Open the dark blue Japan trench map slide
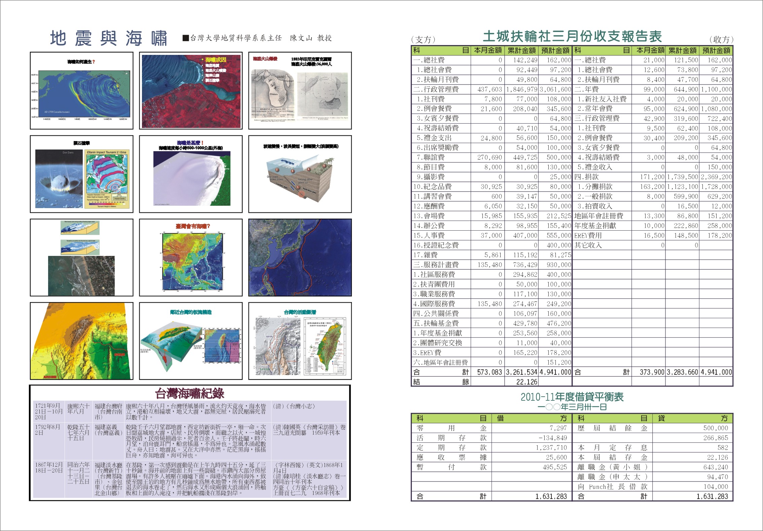The width and height of the screenshot is (763, 531). (x=300, y=258)
